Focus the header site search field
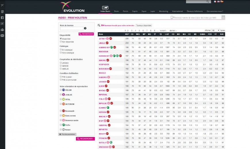The width and height of the screenshot is (250, 149). pyautogui.click(x=198, y=1)
